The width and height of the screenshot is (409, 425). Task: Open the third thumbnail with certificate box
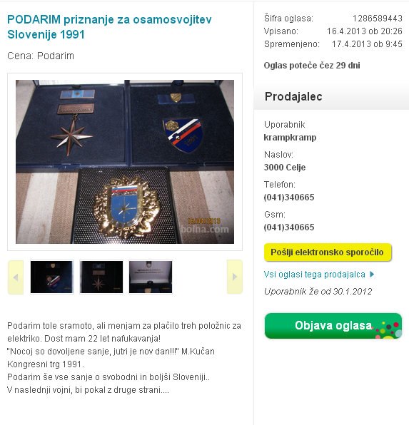coord(151,277)
